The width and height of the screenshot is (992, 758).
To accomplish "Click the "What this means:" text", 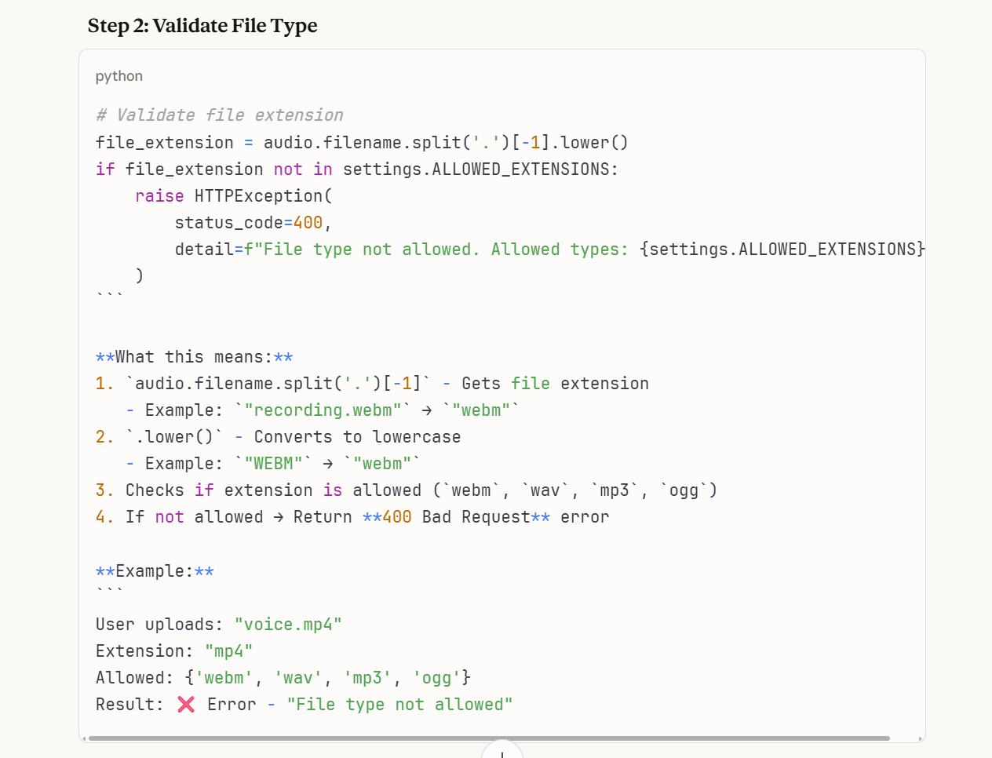I will tap(194, 357).
